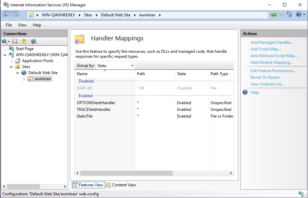308x198 pixels.
Task: Select the StaticFile handler row
Action: click(x=154, y=116)
